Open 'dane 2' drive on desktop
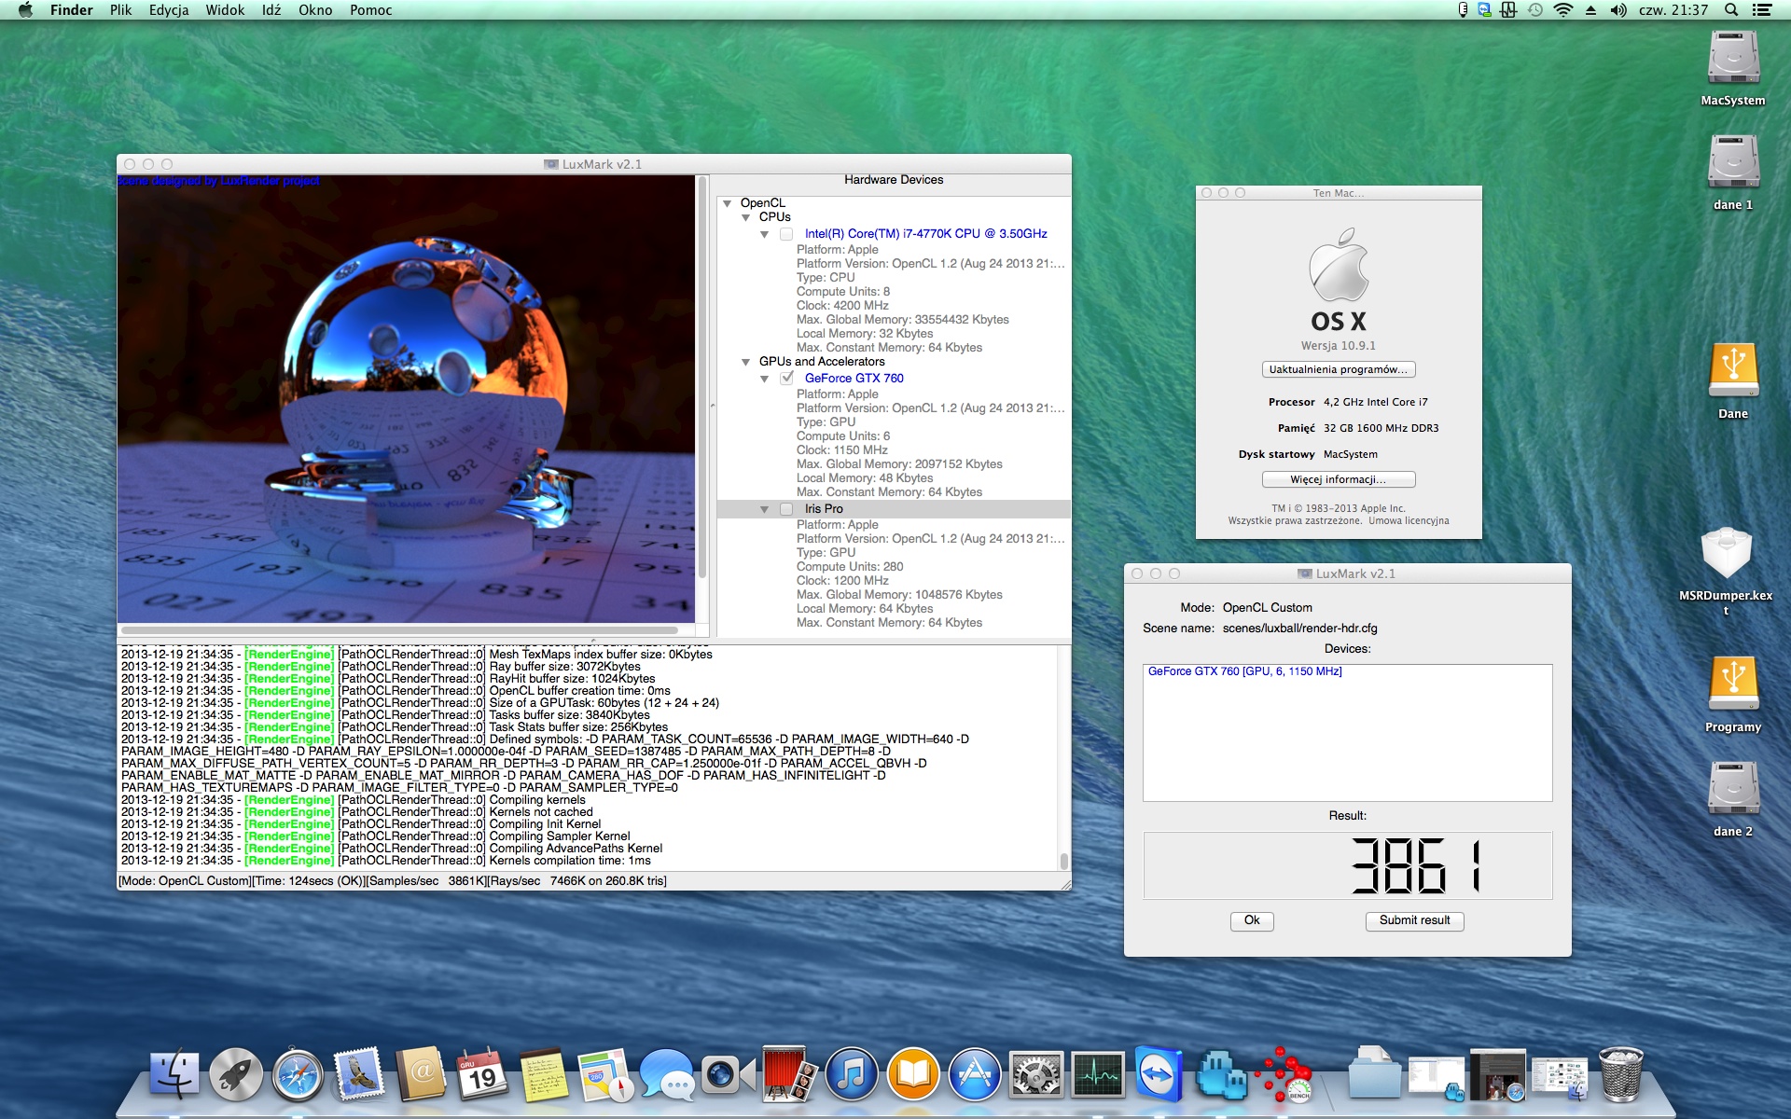1791x1119 pixels. tap(1733, 799)
